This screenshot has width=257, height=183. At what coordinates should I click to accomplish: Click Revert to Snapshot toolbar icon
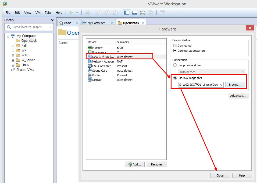tap(107, 13)
